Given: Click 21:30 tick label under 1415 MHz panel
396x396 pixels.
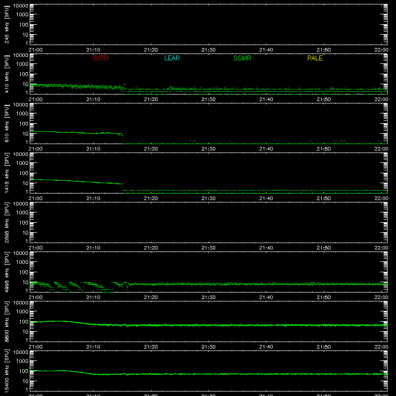Looking at the screenshot, I should [x=208, y=198].
